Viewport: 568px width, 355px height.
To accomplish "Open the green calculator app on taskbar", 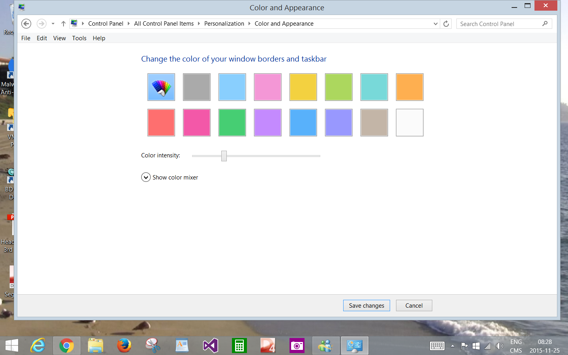I will click(239, 346).
